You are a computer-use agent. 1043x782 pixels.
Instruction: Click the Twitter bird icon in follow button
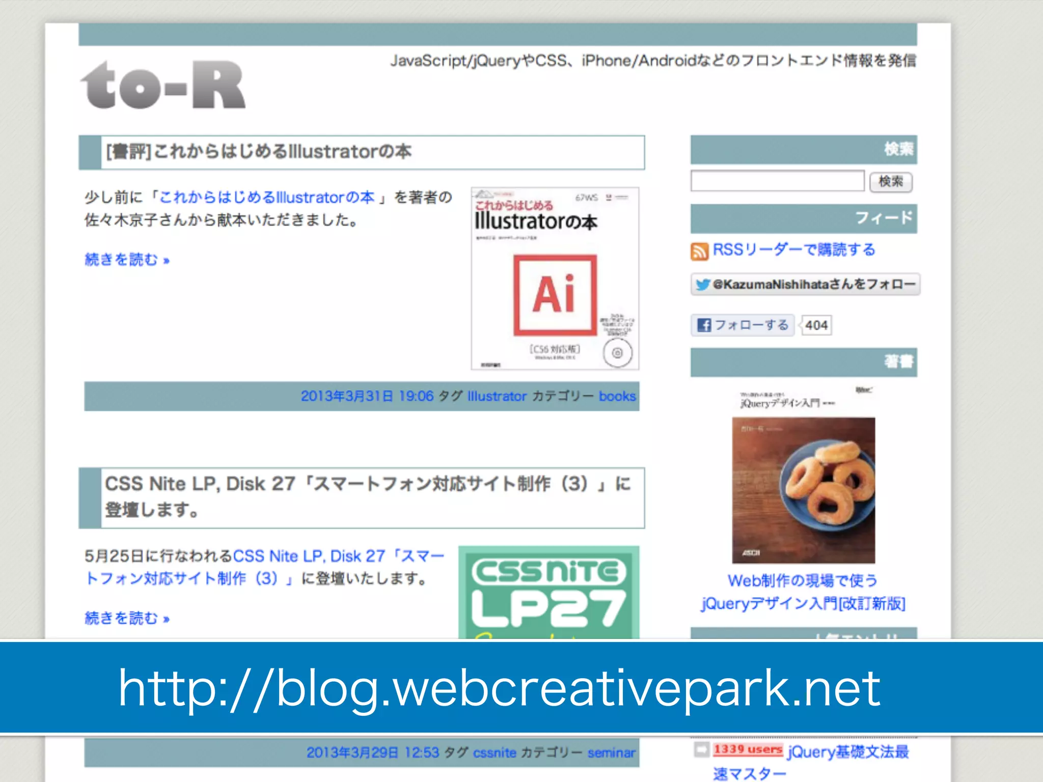click(x=703, y=284)
